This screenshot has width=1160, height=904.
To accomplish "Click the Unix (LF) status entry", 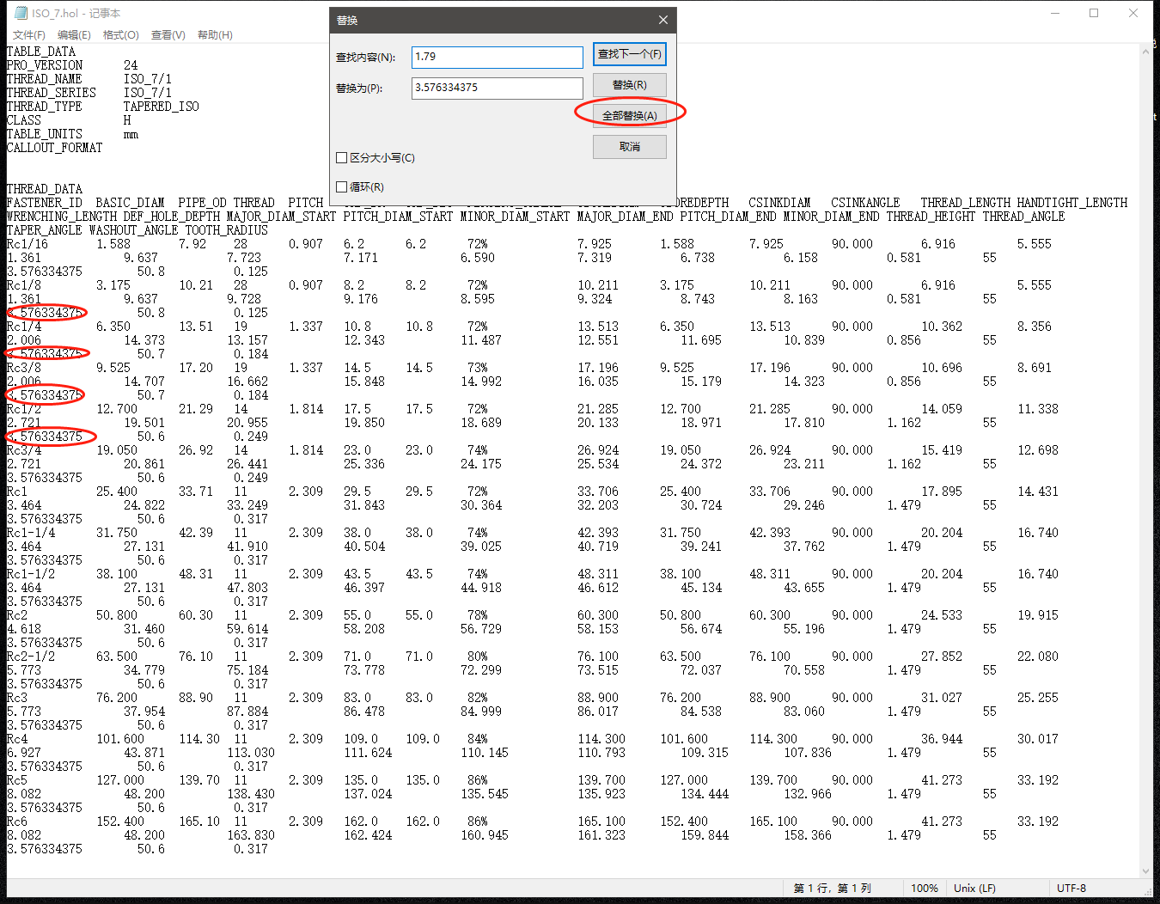I will pyautogui.click(x=974, y=889).
